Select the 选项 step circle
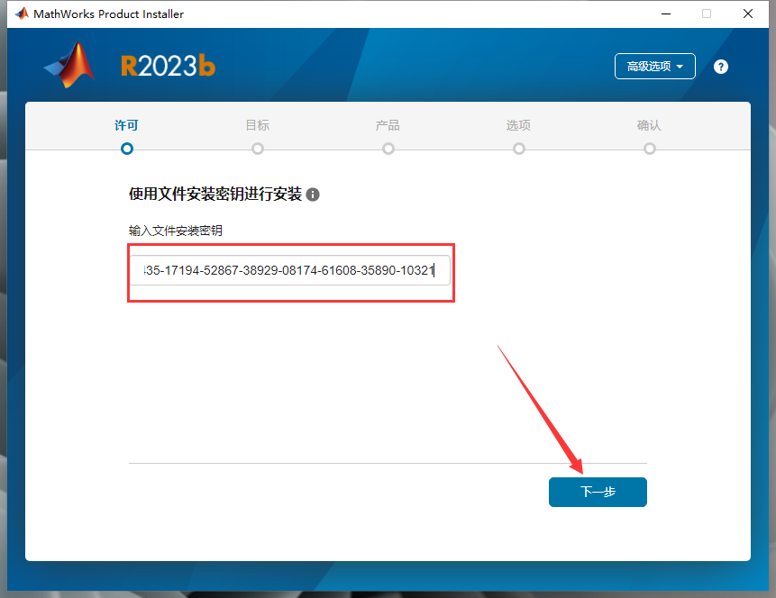776x598 pixels. 519,149
